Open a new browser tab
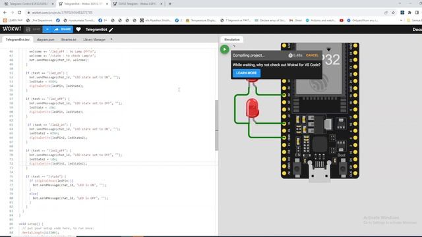 click(170, 4)
